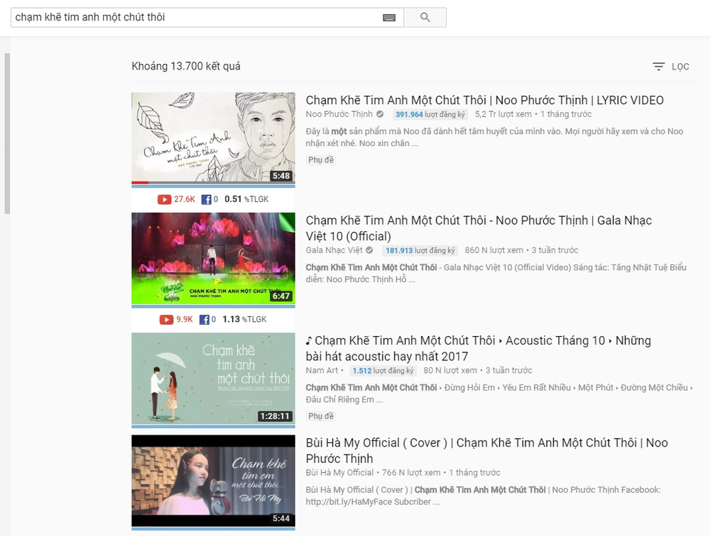Click the 1:28:11 duration badge
Viewport: 710px width, 536px height.
click(x=275, y=416)
